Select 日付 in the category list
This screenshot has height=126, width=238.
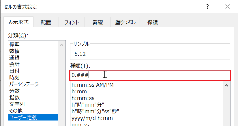[x=14, y=71]
